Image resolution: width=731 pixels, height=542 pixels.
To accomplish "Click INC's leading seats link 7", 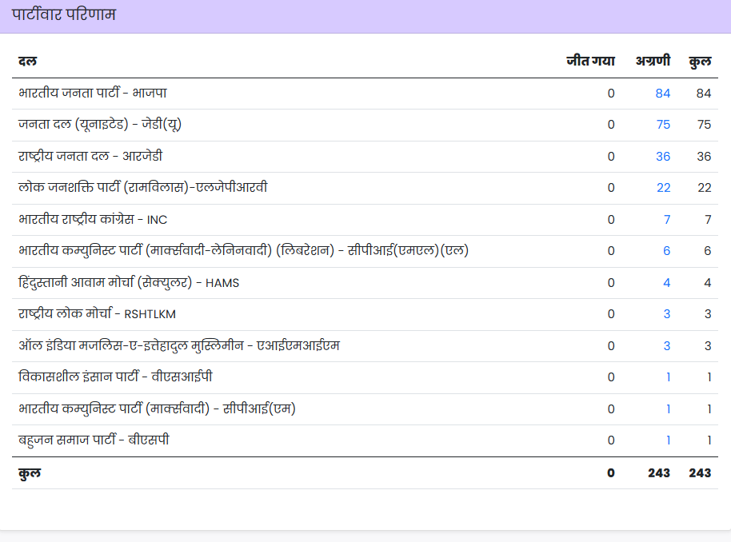I will pos(666,220).
